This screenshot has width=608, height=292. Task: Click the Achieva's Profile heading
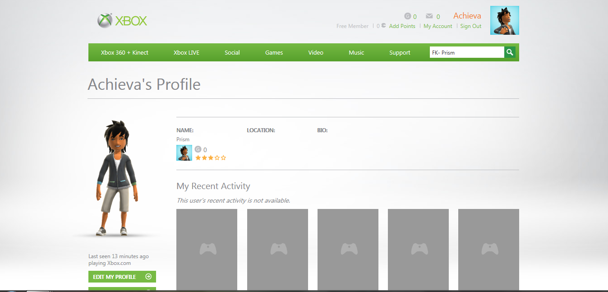coord(144,84)
